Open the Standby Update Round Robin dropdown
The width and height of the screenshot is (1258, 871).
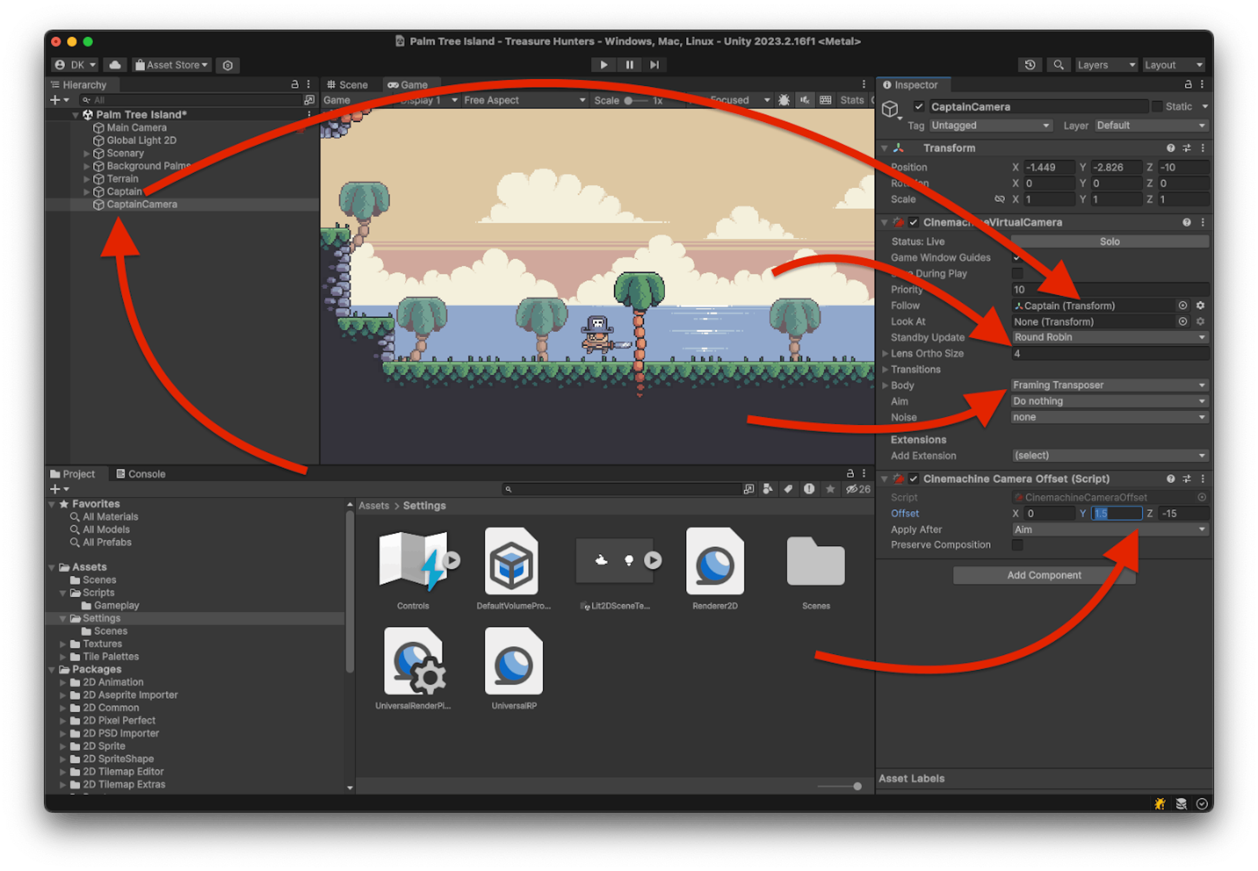[x=1110, y=337]
